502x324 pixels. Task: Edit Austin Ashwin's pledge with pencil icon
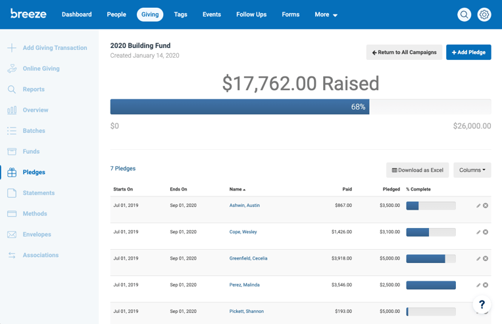478,206
